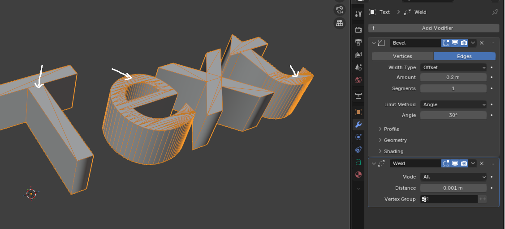Click the Vertex Group selector icon

(x=425, y=199)
